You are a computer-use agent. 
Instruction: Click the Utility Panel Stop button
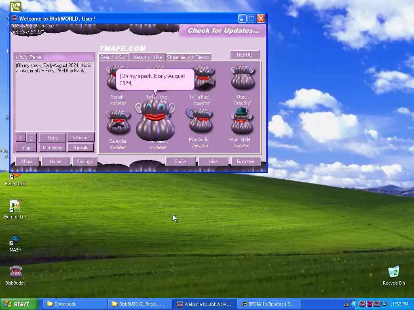[x=26, y=148]
